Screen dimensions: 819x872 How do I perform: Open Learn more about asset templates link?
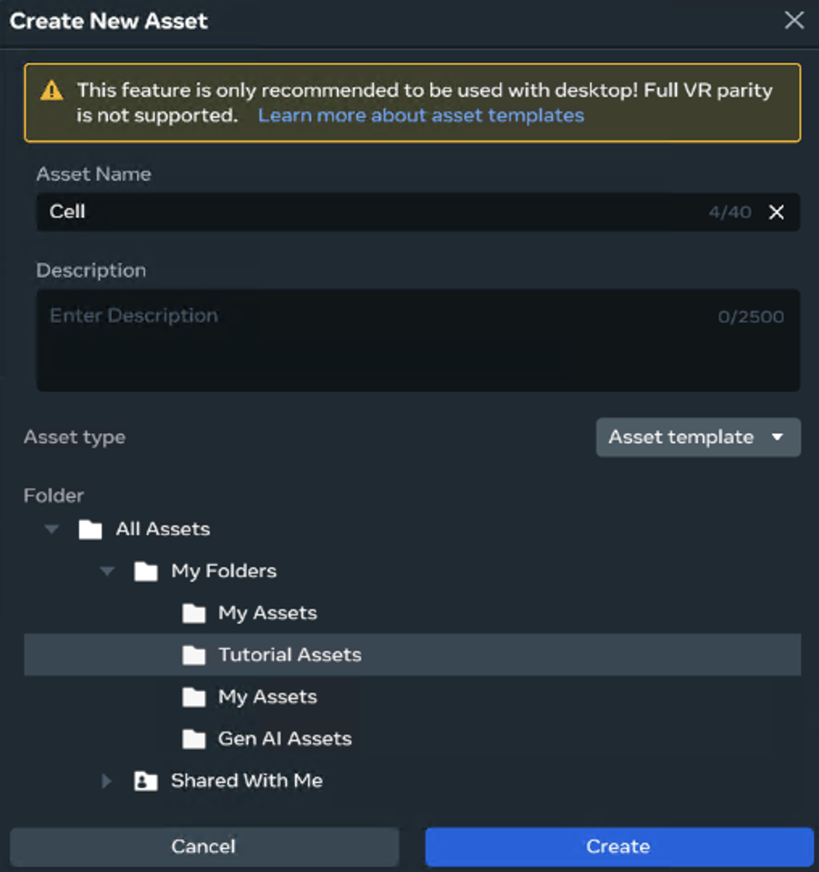pyautogui.click(x=421, y=115)
